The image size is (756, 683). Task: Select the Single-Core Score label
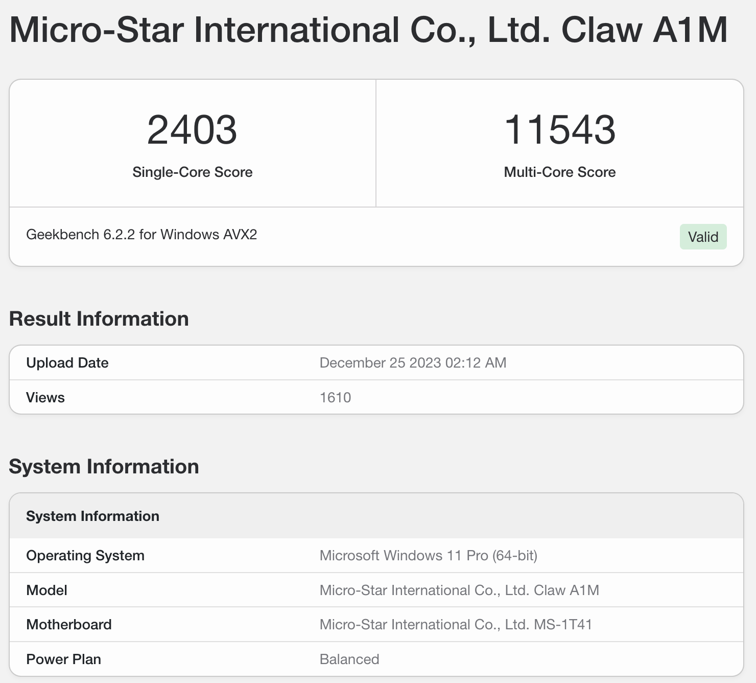[192, 172]
